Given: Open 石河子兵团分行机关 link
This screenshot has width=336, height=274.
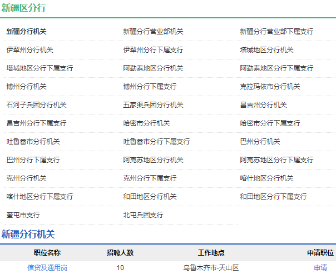Looking at the screenshot, I should pos(36,105).
